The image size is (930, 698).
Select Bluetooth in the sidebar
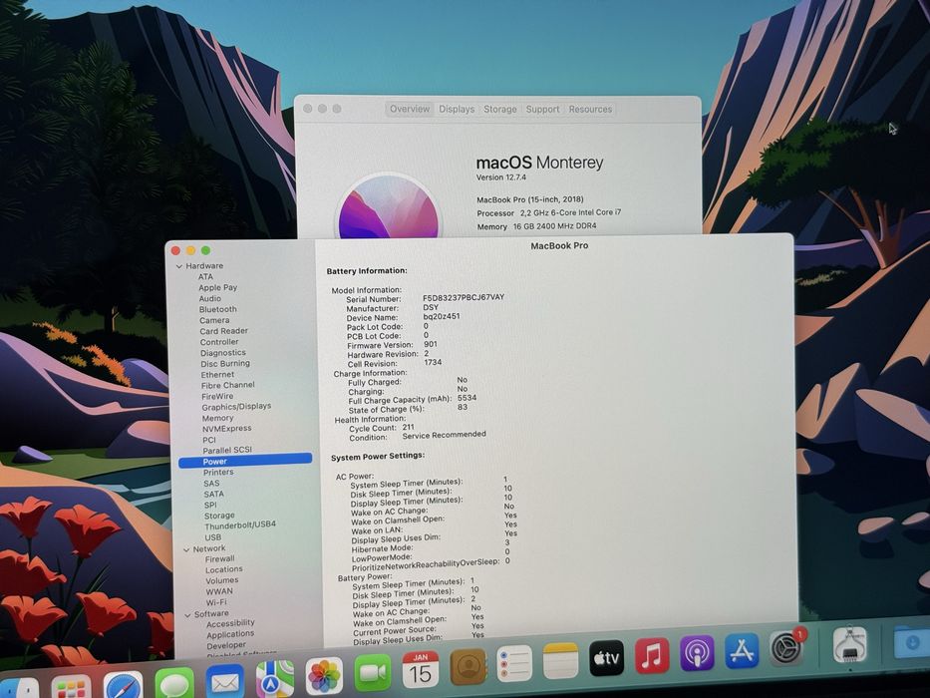(217, 309)
